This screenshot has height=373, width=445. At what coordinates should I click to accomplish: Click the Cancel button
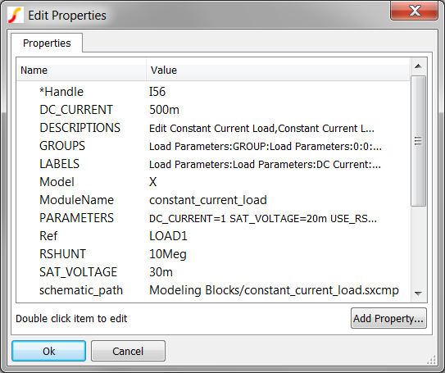128,351
